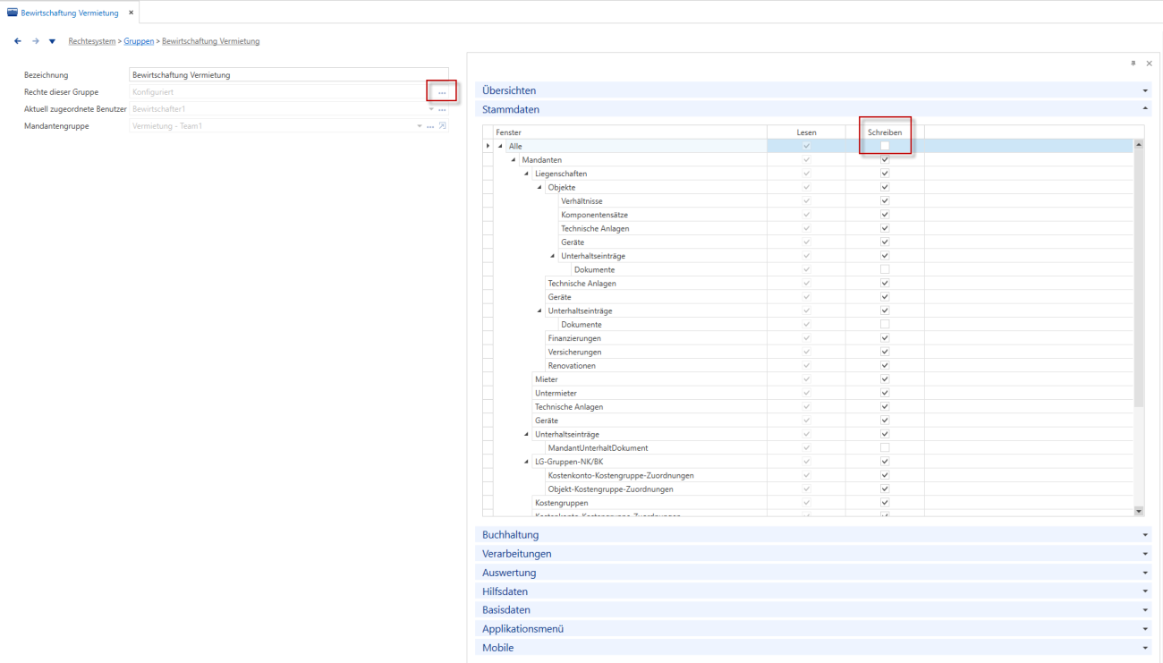Screen dimensions: 1163x663
Task: Expand the Buchhaltung section
Action: [815, 535]
